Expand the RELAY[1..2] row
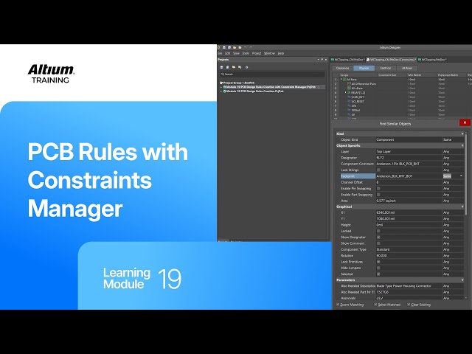This screenshot has height=354, width=472. pyautogui.click(x=346, y=93)
